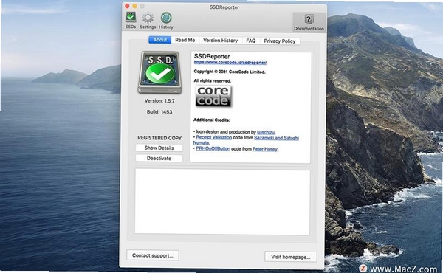
Task: Click the Deactivate button
Action: pyautogui.click(x=159, y=159)
